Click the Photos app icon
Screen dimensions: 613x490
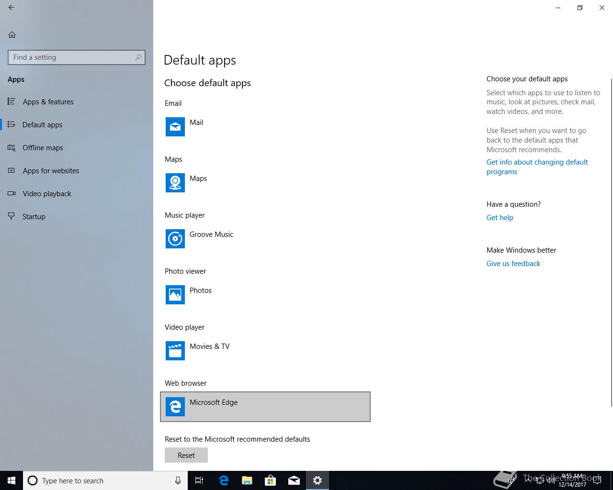click(x=175, y=295)
